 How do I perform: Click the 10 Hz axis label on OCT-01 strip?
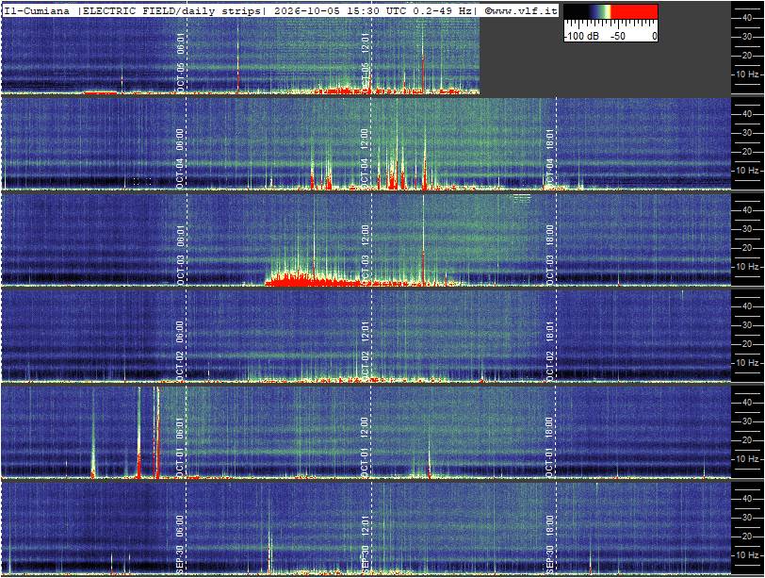click(x=747, y=459)
